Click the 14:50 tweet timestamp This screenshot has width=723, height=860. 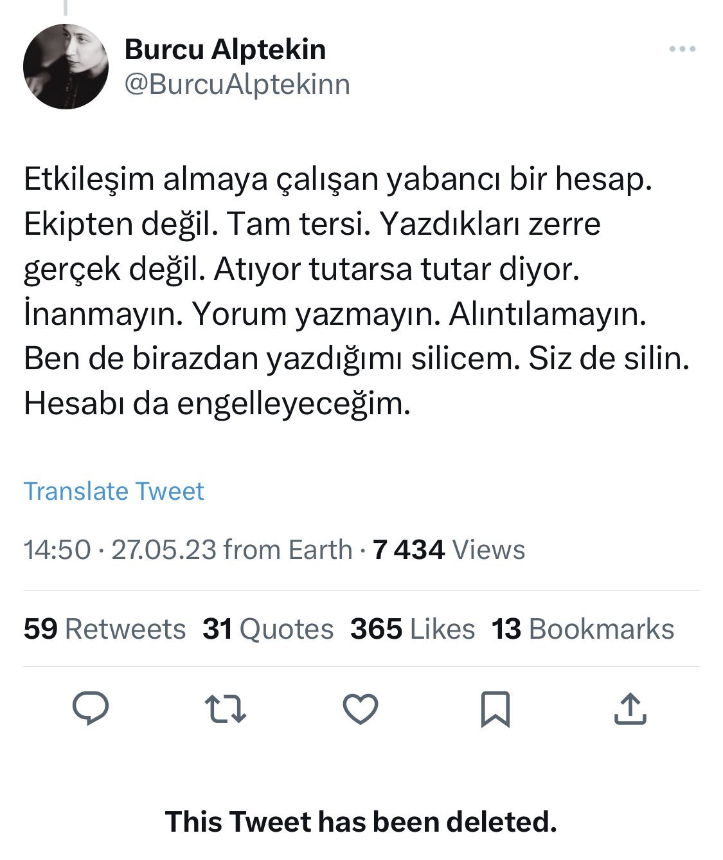coord(57,550)
